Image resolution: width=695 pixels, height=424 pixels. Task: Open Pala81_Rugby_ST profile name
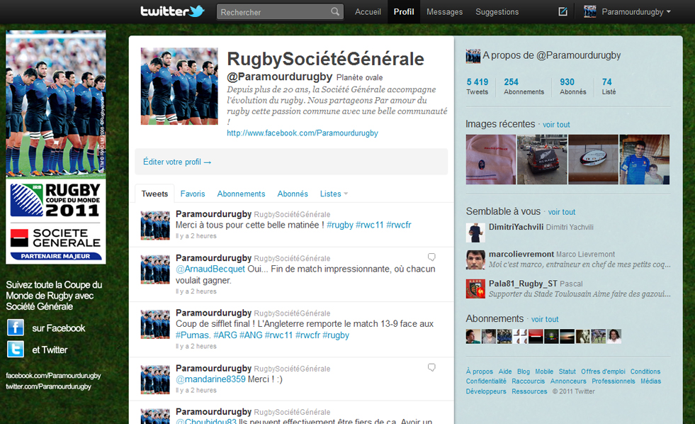pos(523,284)
